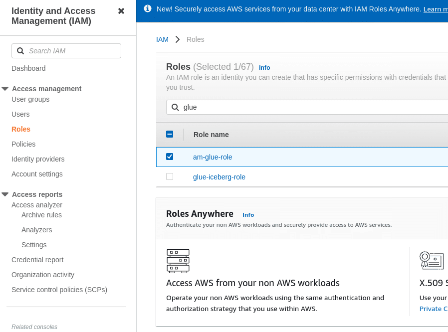Click the Access management heading
Image resolution: width=448 pixels, height=332 pixels.
(47, 89)
